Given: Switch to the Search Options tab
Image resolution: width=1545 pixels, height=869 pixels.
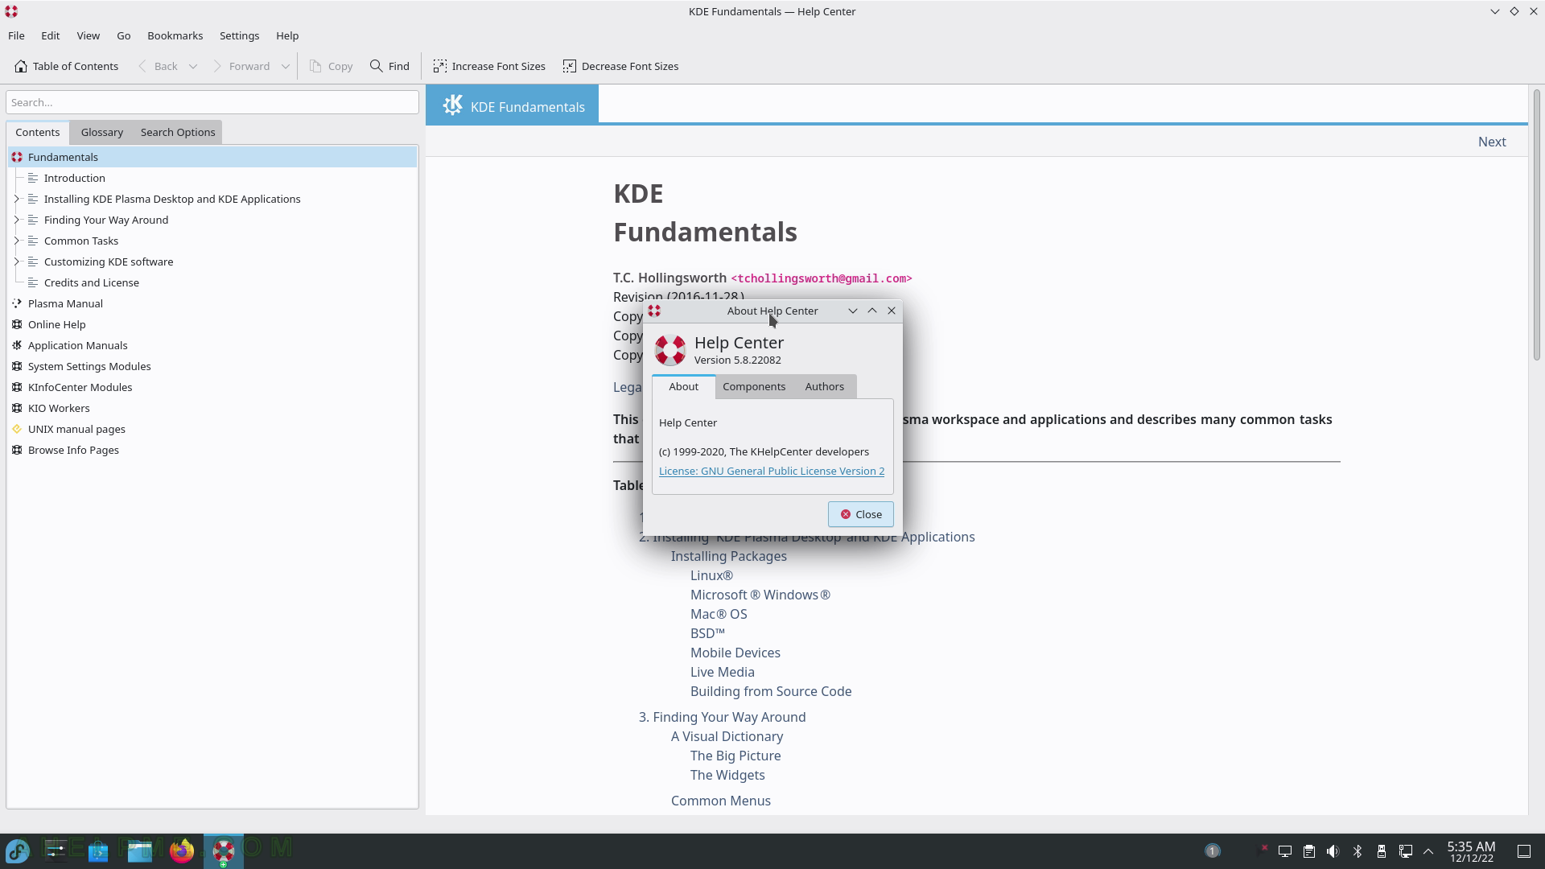Looking at the screenshot, I should coord(178,132).
